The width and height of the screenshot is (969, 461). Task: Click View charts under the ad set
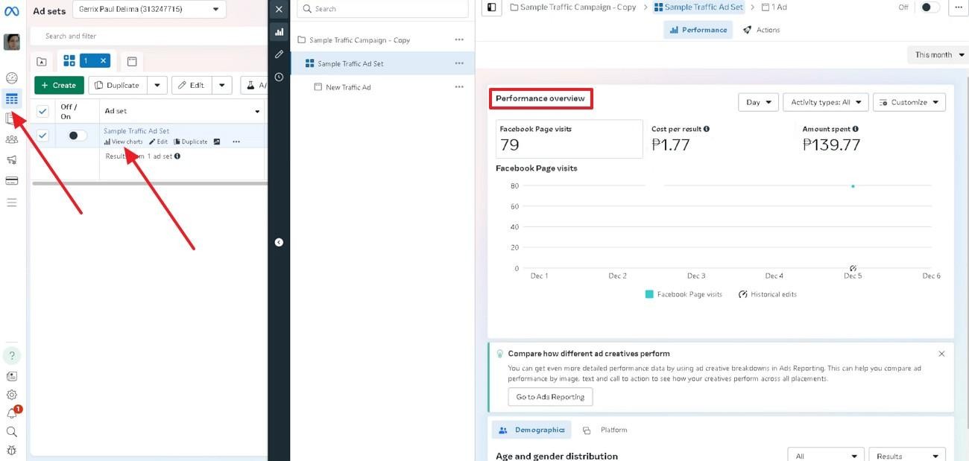[124, 142]
